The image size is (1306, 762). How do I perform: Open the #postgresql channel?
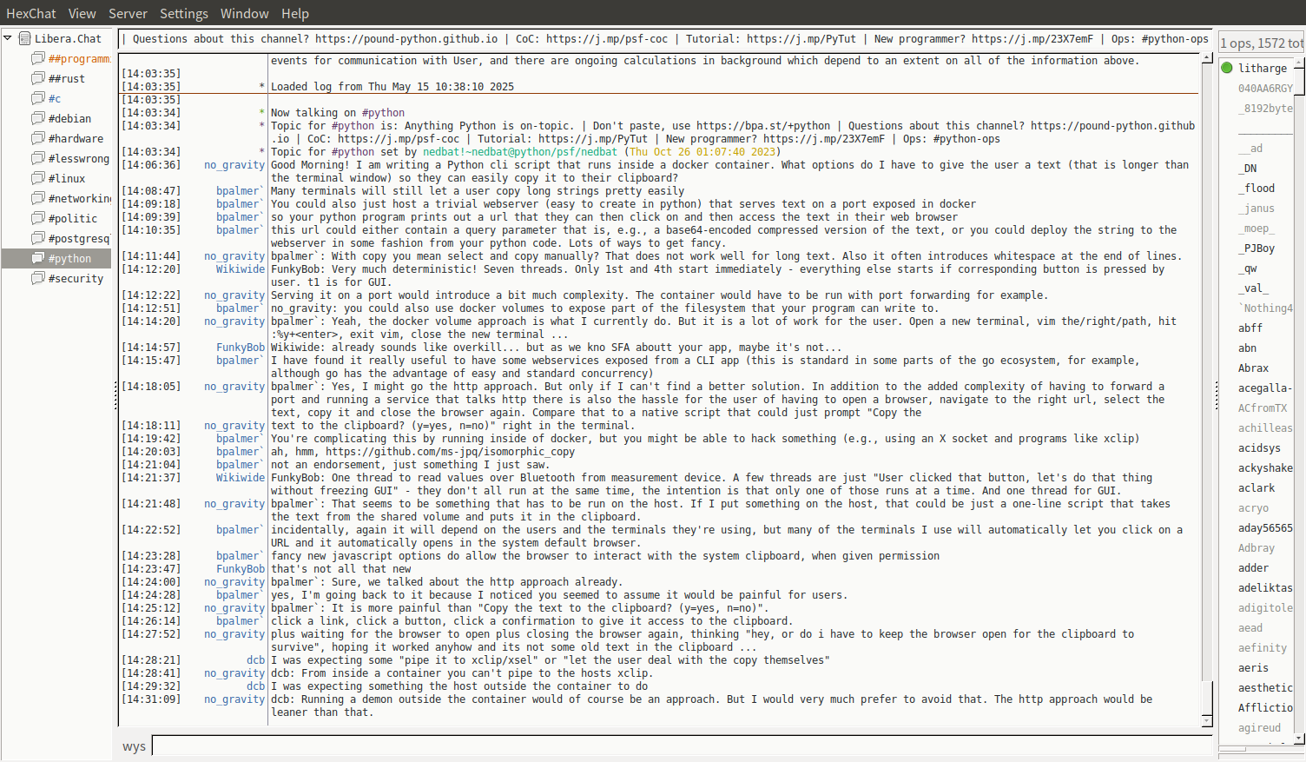click(x=79, y=238)
